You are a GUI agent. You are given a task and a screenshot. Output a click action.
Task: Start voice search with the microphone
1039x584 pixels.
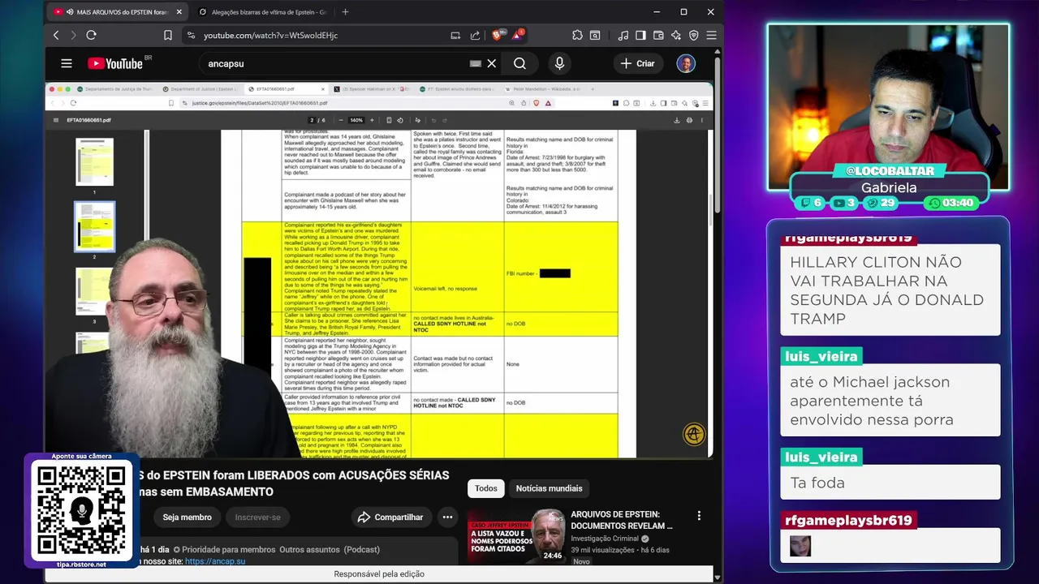[x=559, y=63]
